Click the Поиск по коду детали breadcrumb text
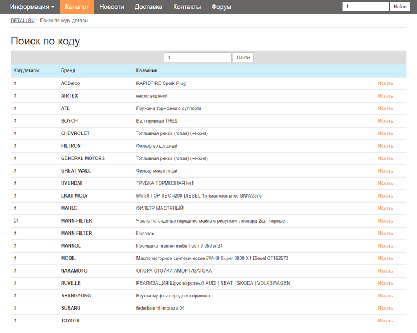This screenshot has height=333, width=417. click(64, 21)
